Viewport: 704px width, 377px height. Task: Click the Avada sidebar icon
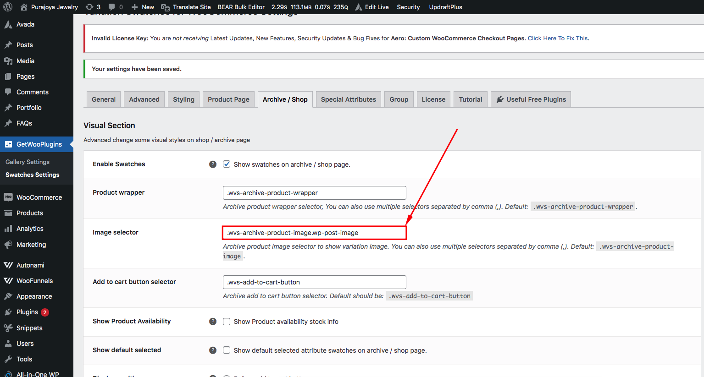[x=8, y=24]
